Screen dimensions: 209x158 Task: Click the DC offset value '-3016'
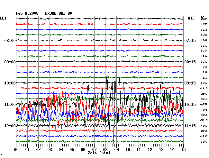point(204,99)
